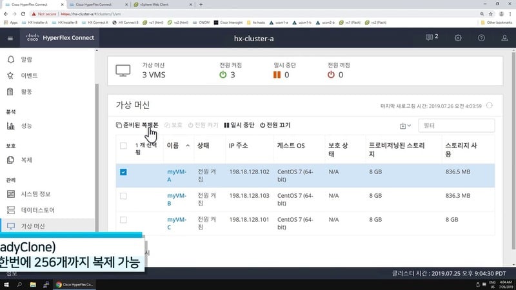
Task: Open File Explorer from taskbar
Action: click(x=33, y=284)
